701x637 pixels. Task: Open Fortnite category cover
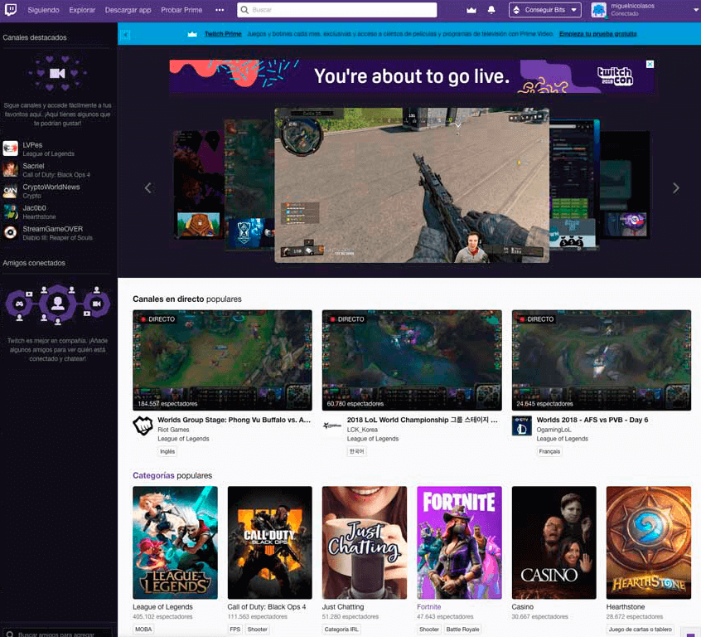point(459,542)
